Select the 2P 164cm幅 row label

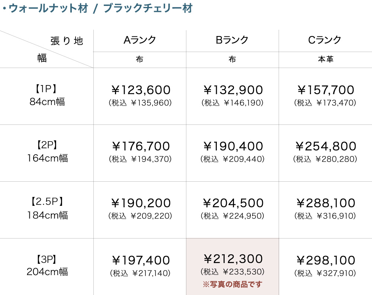tap(47, 152)
